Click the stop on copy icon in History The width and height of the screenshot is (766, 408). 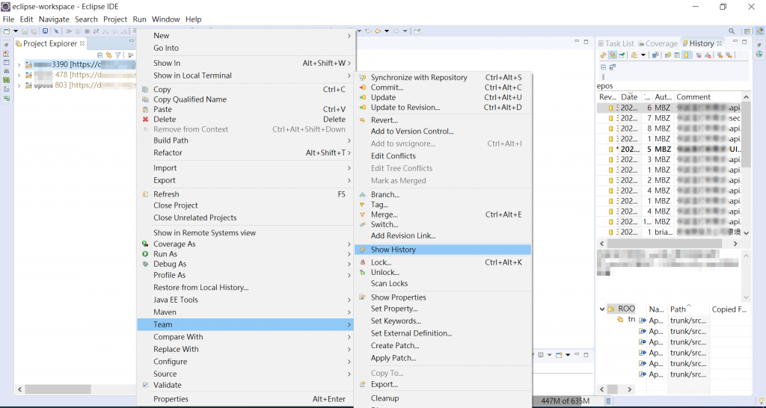[708, 55]
